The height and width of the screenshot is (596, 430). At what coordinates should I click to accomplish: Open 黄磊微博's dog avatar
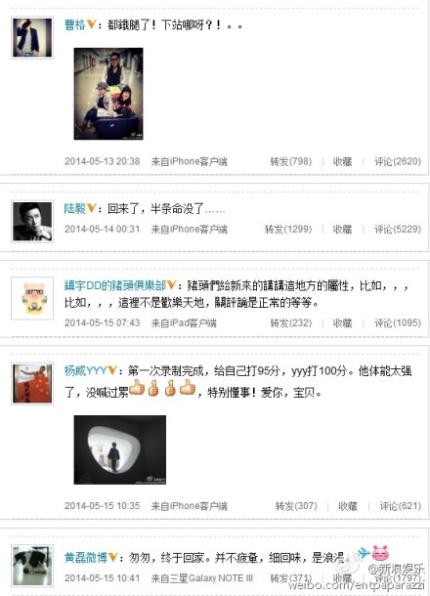pos(32,565)
